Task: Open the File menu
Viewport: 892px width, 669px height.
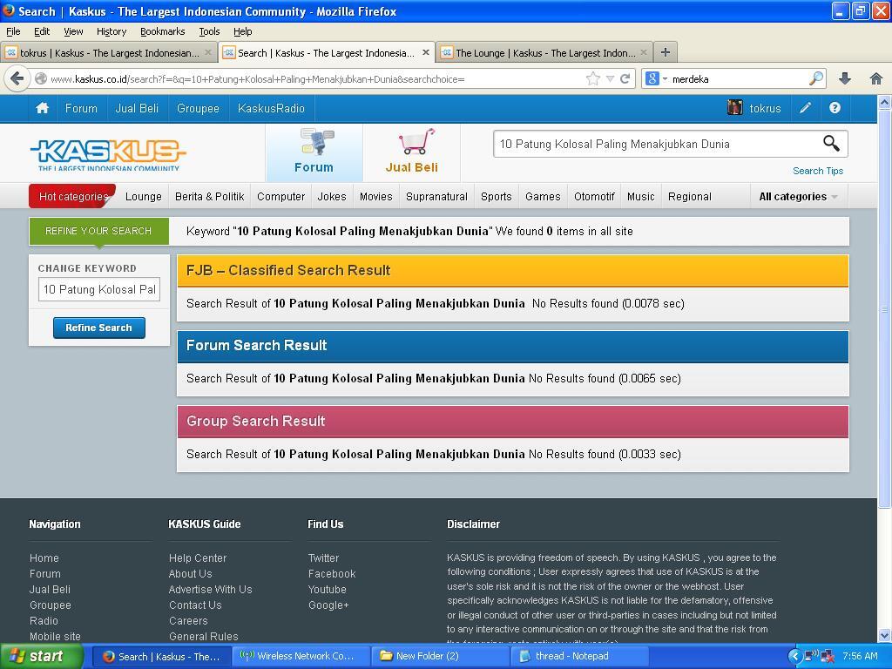Action: click(x=13, y=31)
